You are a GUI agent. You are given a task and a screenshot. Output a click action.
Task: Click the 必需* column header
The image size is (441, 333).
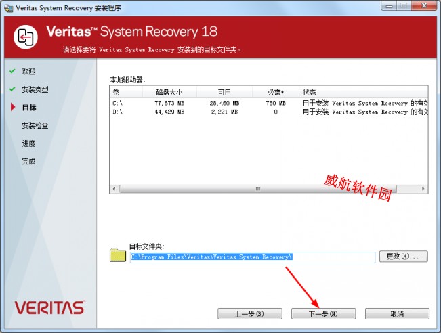(x=276, y=92)
